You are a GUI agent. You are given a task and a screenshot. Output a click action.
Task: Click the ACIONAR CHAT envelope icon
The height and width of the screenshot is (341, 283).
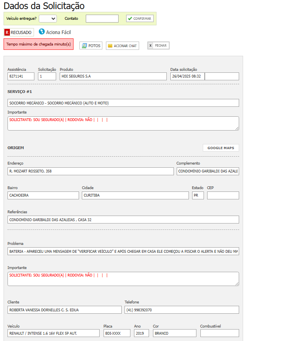pyautogui.click(x=110, y=45)
